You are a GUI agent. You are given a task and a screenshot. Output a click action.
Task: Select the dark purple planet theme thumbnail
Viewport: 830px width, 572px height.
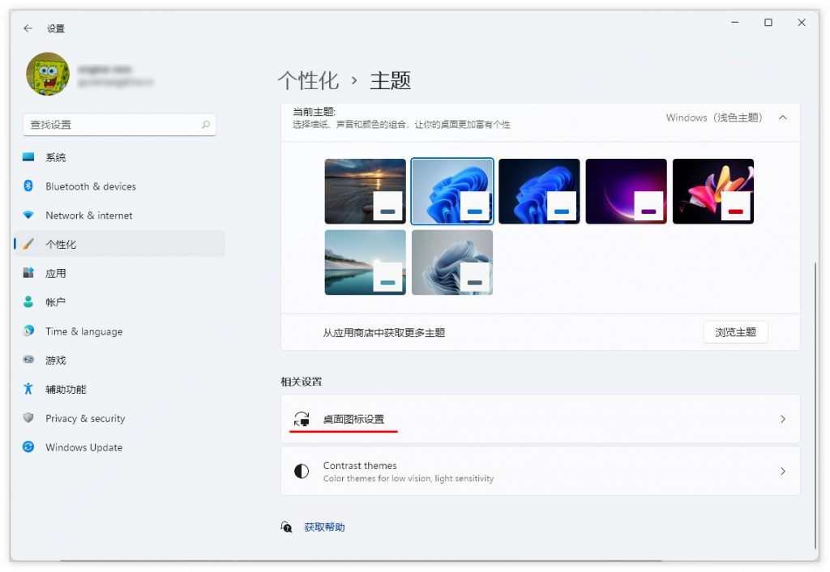[626, 190]
